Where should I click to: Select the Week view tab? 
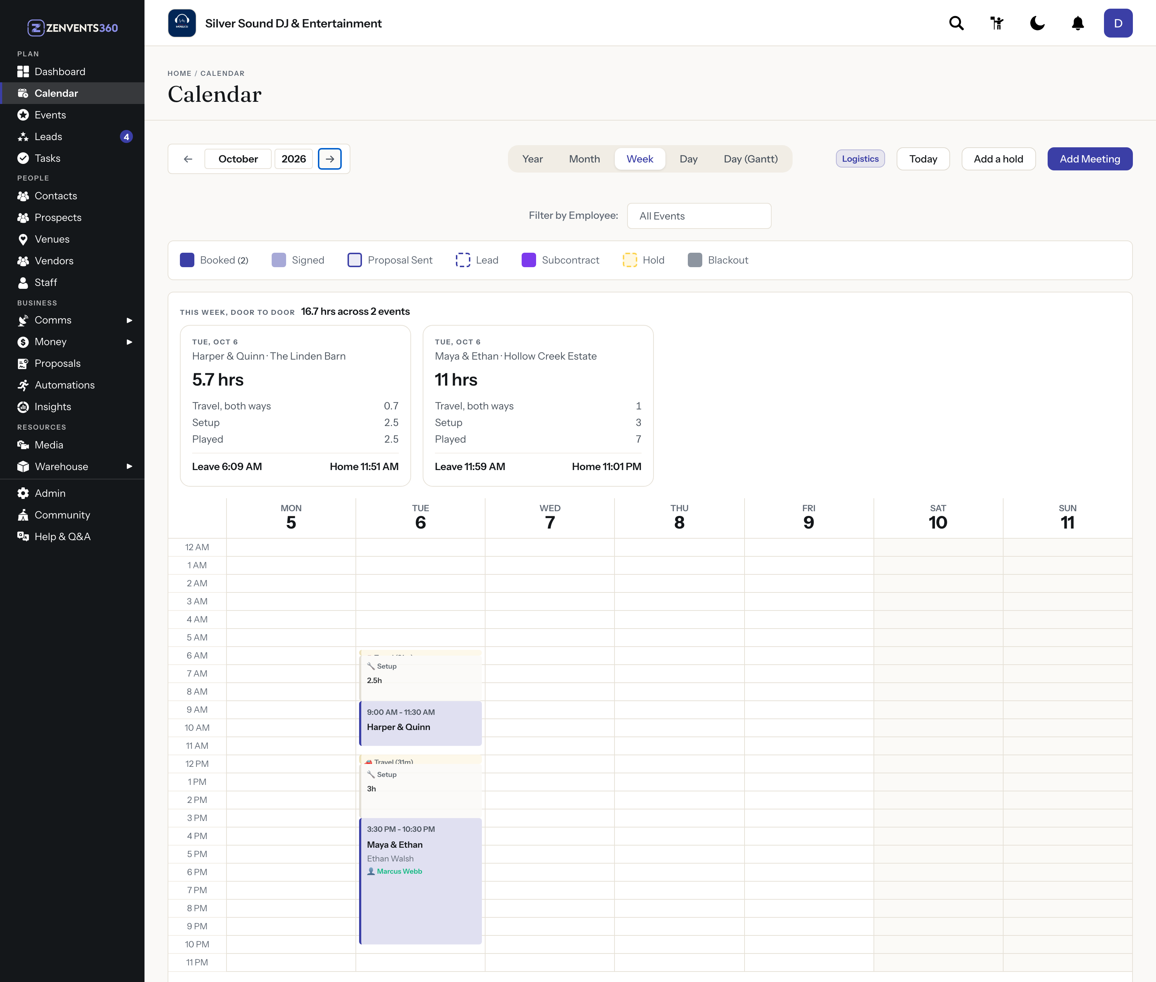point(639,158)
